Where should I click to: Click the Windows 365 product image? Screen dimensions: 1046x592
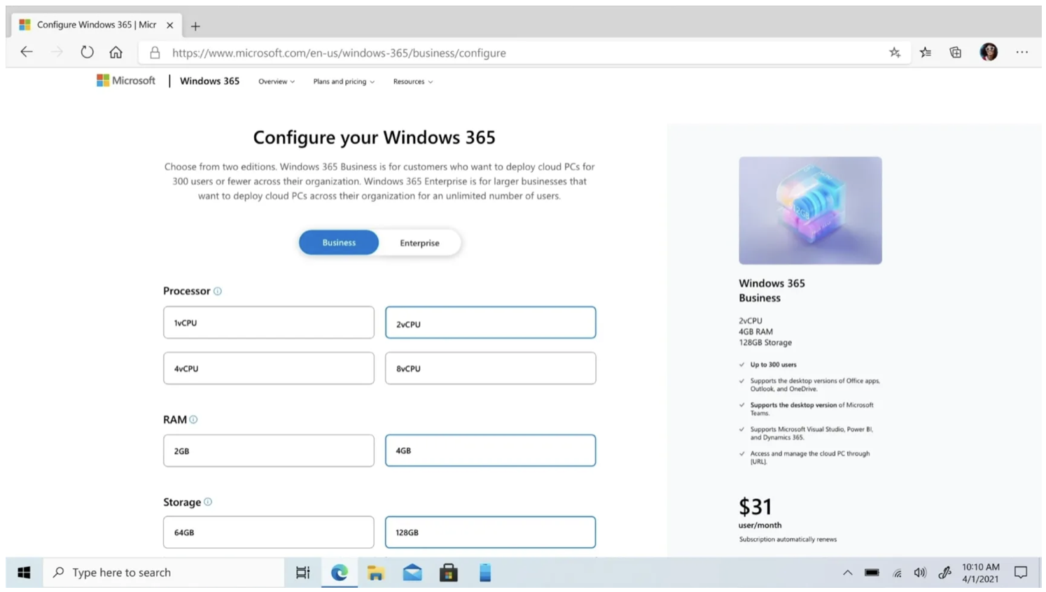[x=810, y=211]
